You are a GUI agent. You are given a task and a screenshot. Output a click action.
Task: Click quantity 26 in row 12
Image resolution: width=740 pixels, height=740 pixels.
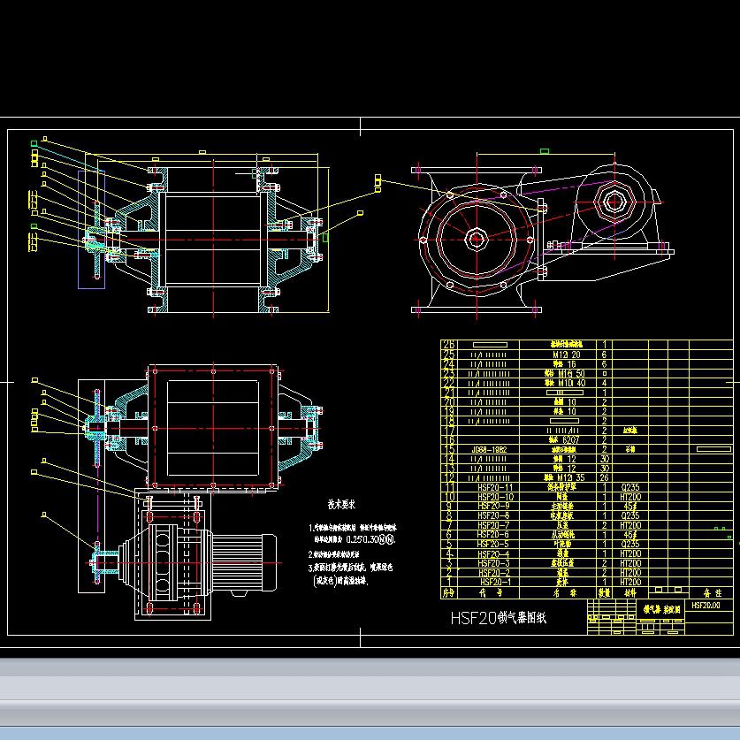(604, 477)
